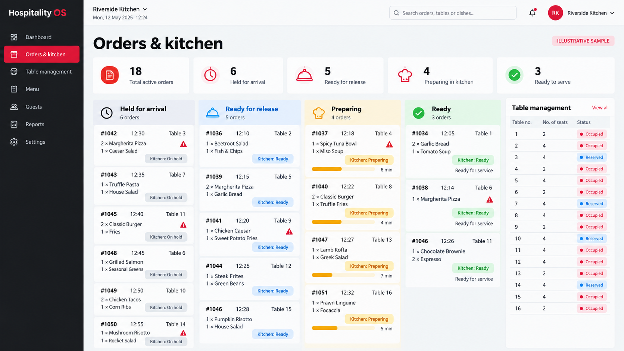Click View all in Table management

(600, 108)
